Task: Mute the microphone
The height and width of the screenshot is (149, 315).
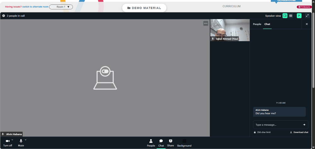Action: click(x=21, y=143)
